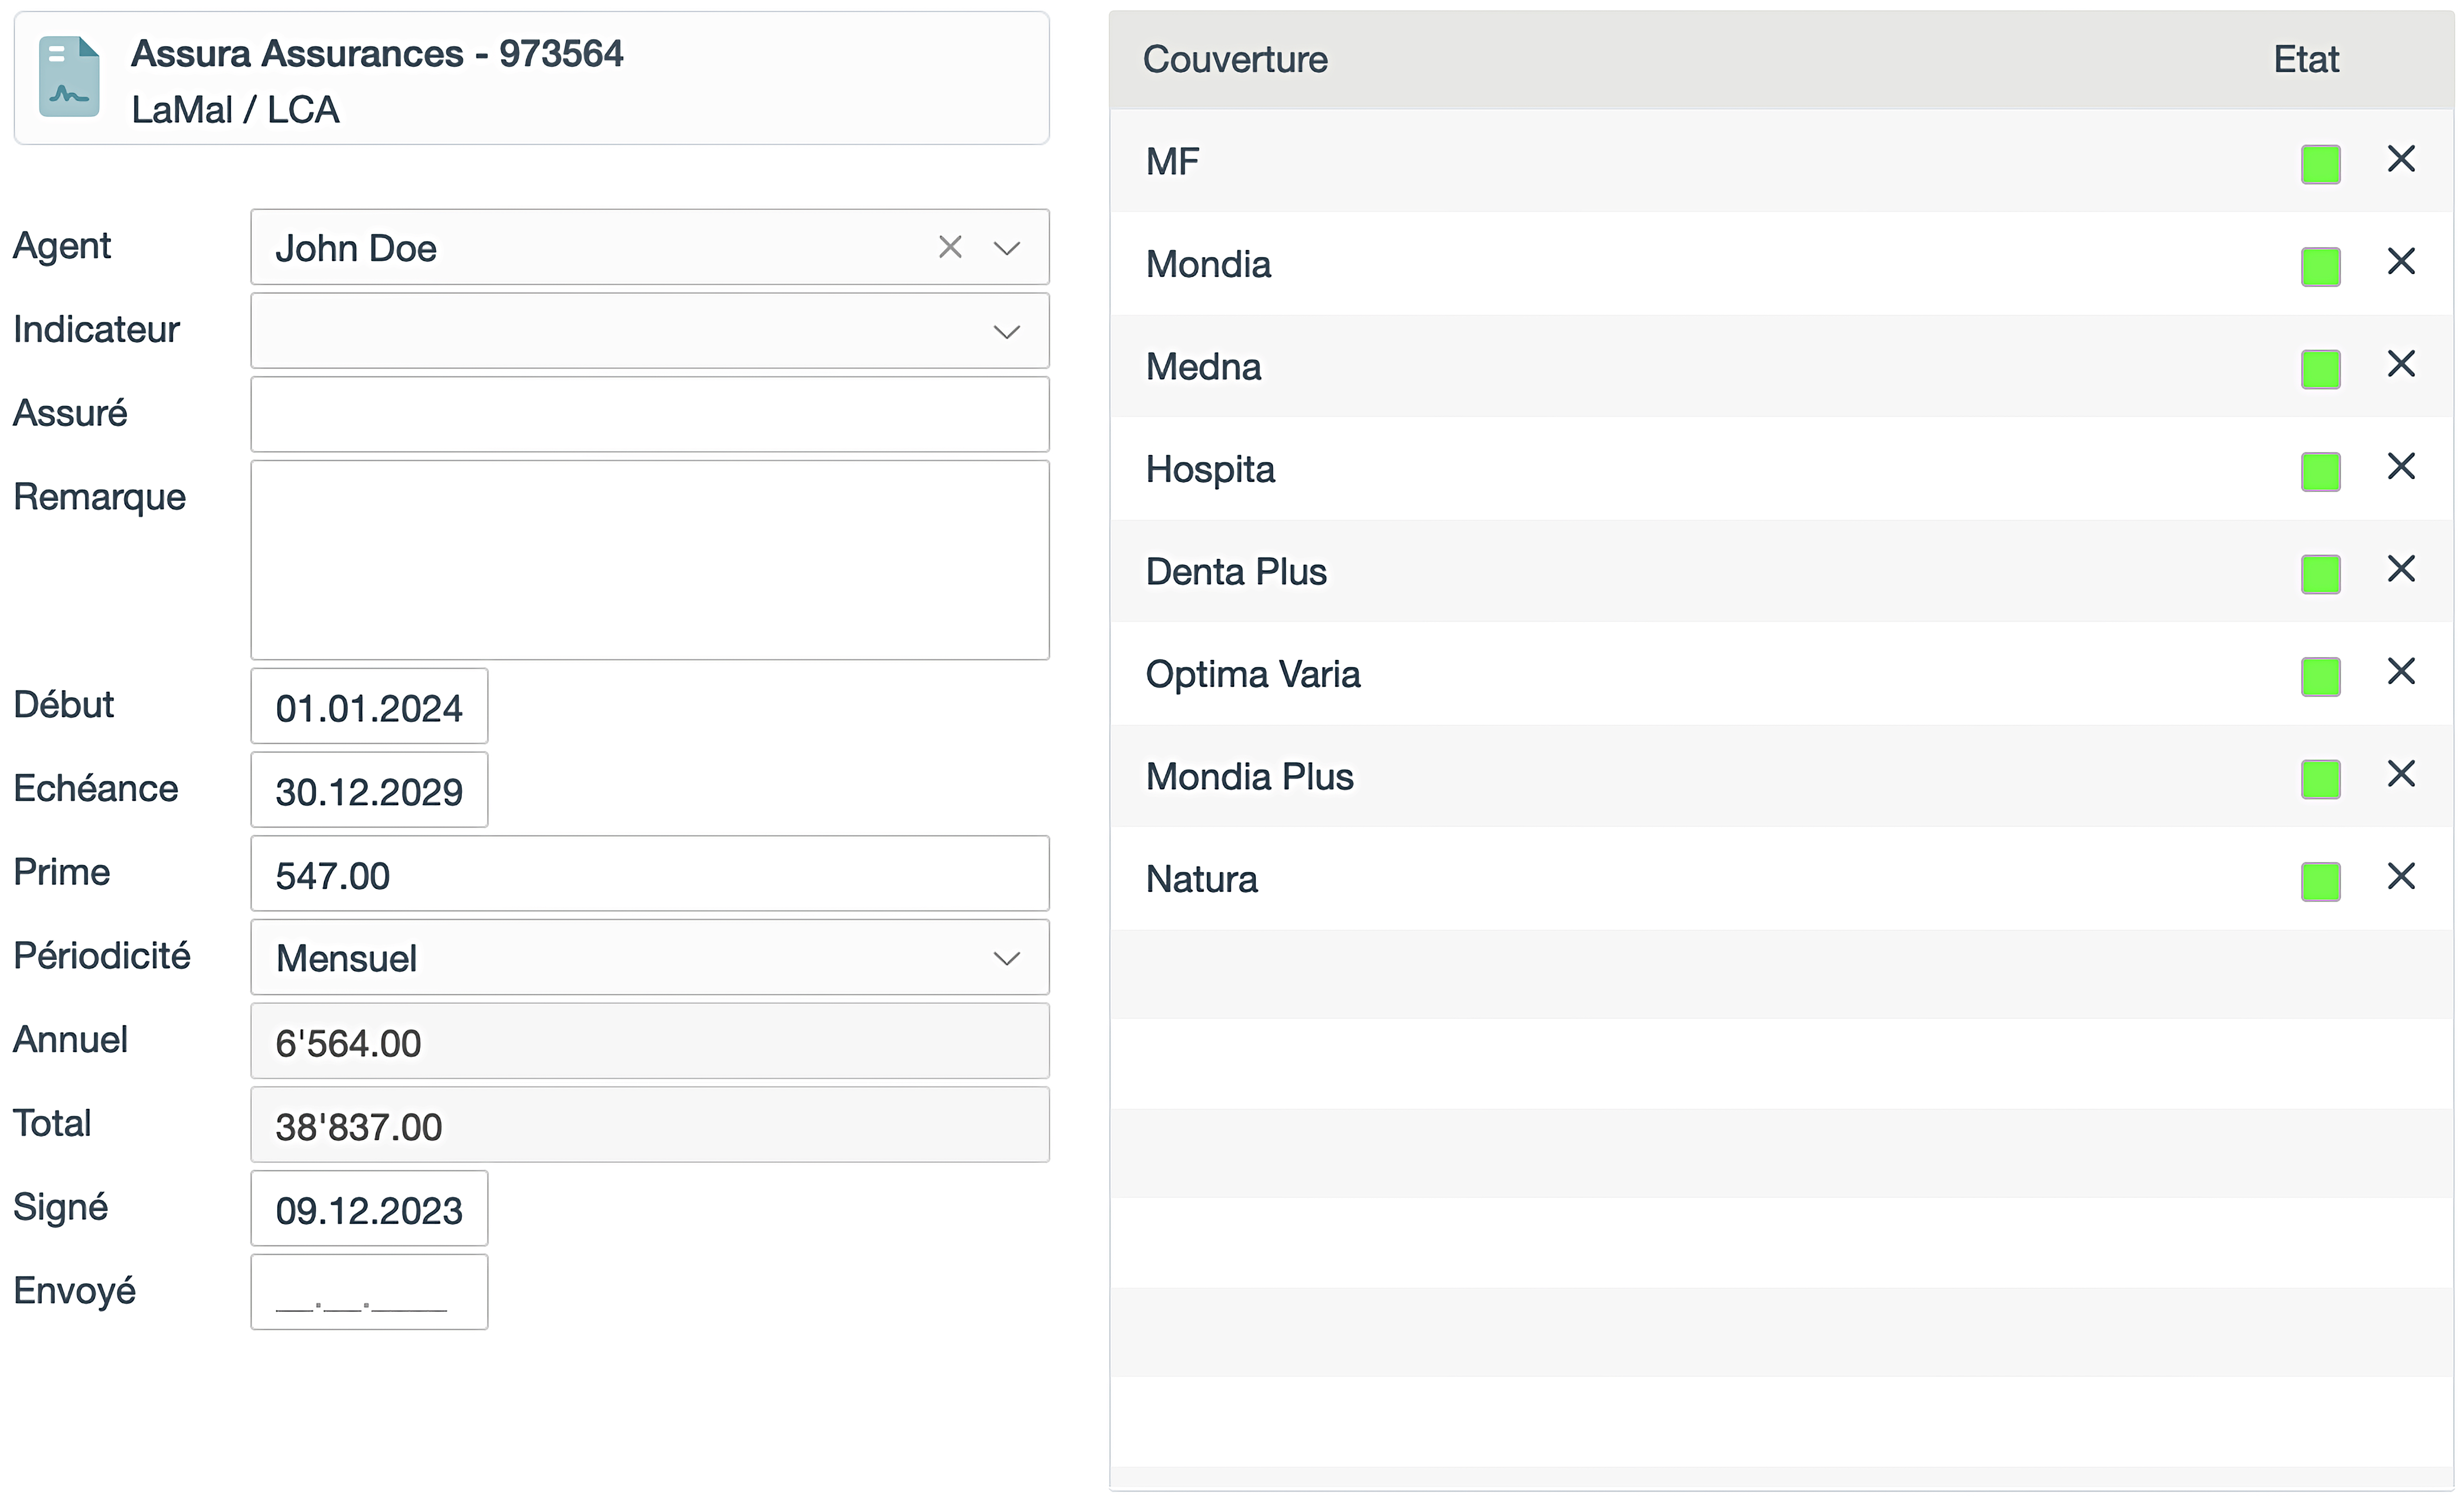Click the Indicateur label
This screenshot has height=1507, width=2464.
point(96,330)
